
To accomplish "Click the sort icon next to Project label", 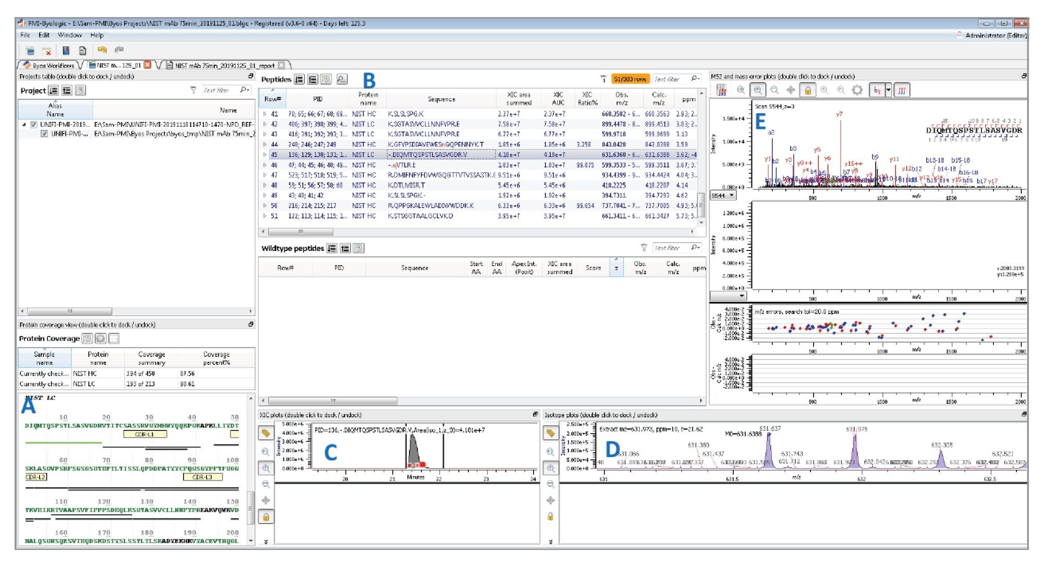I will pyautogui.click(x=53, y=90).
